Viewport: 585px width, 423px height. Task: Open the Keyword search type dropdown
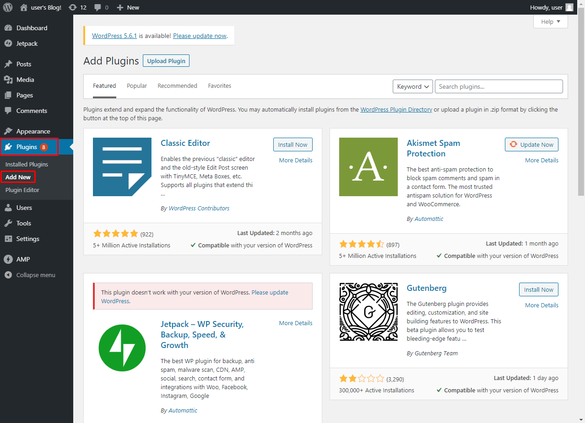coord(413,86)
